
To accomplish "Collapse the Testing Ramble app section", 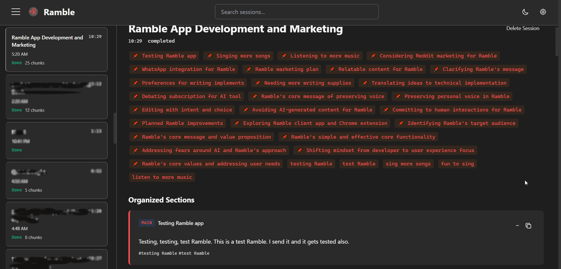I will click(517, 226).
